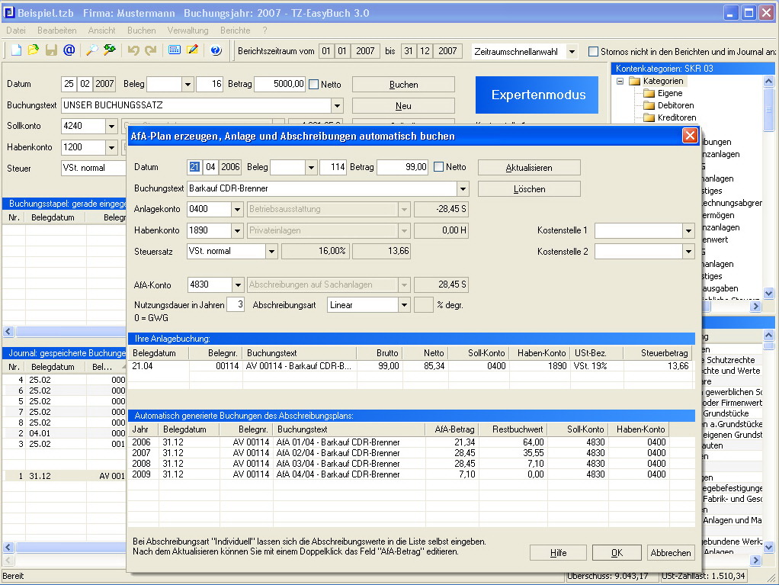Click the blue help question mark icon

[216, 50]
